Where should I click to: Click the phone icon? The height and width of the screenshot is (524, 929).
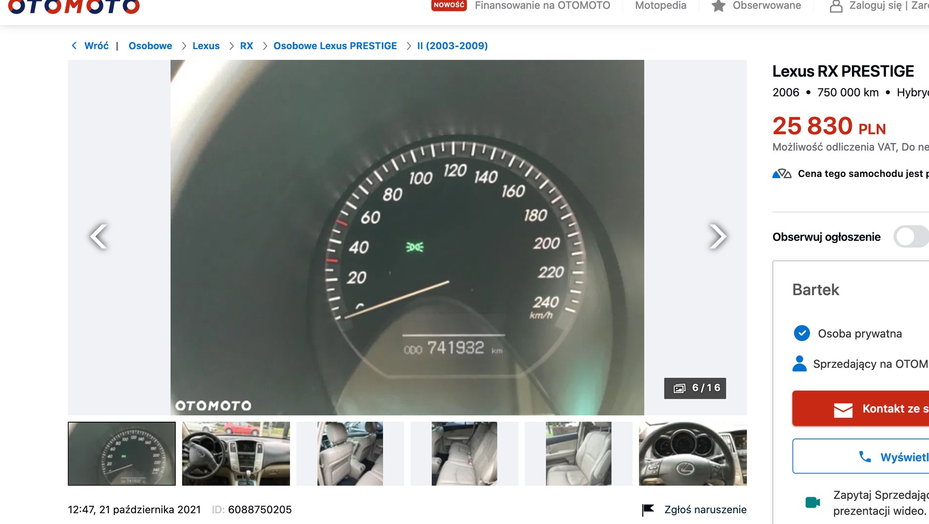(865, 457)
